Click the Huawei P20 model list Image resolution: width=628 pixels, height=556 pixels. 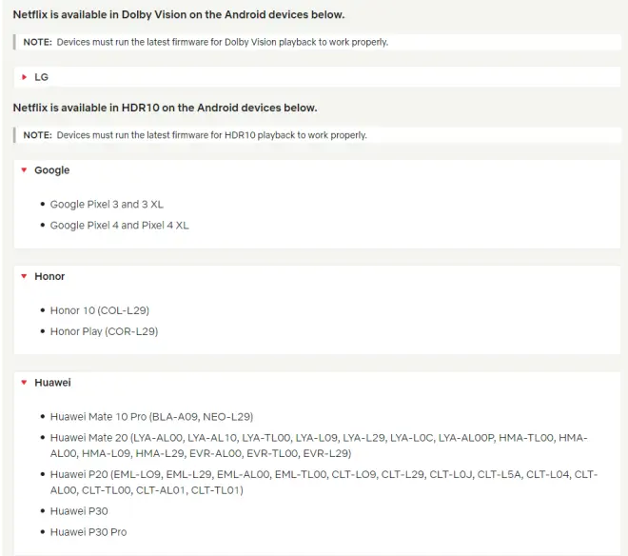click(323, 482)
